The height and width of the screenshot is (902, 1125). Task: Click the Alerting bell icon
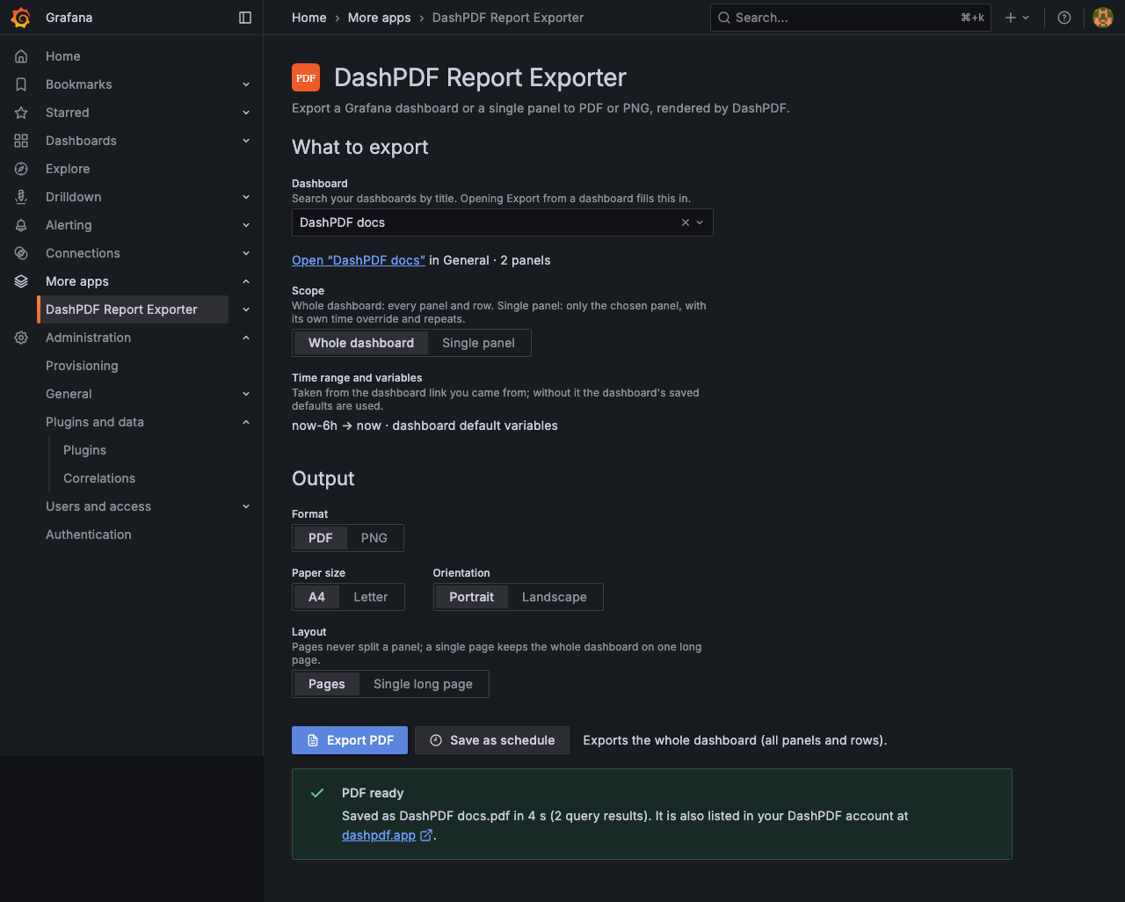point(21,225)
